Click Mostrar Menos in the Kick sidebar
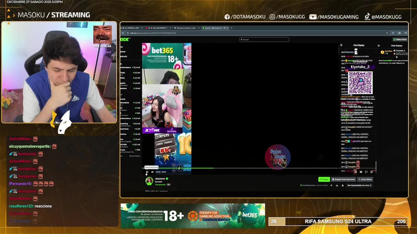This screenshot has height=234, width=417. tap(135, 156)
